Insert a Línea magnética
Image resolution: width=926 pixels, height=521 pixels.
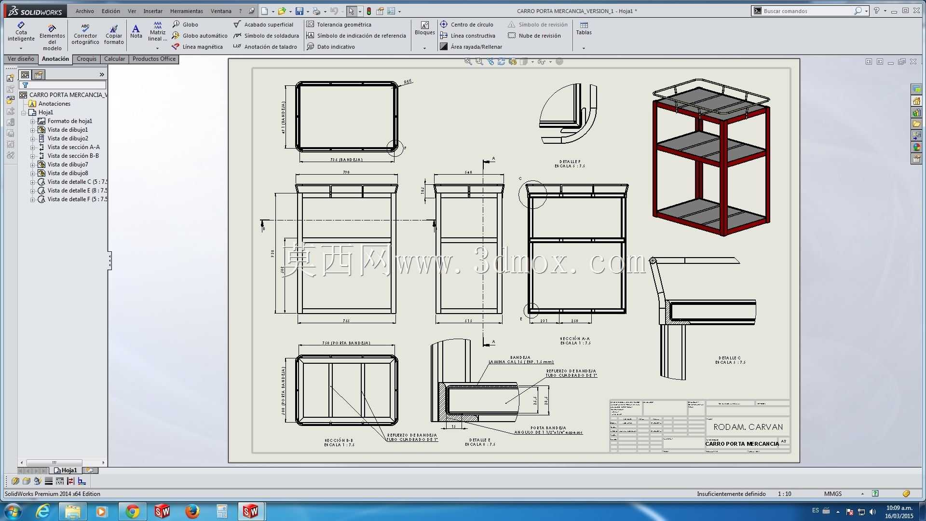coord(198,47)
